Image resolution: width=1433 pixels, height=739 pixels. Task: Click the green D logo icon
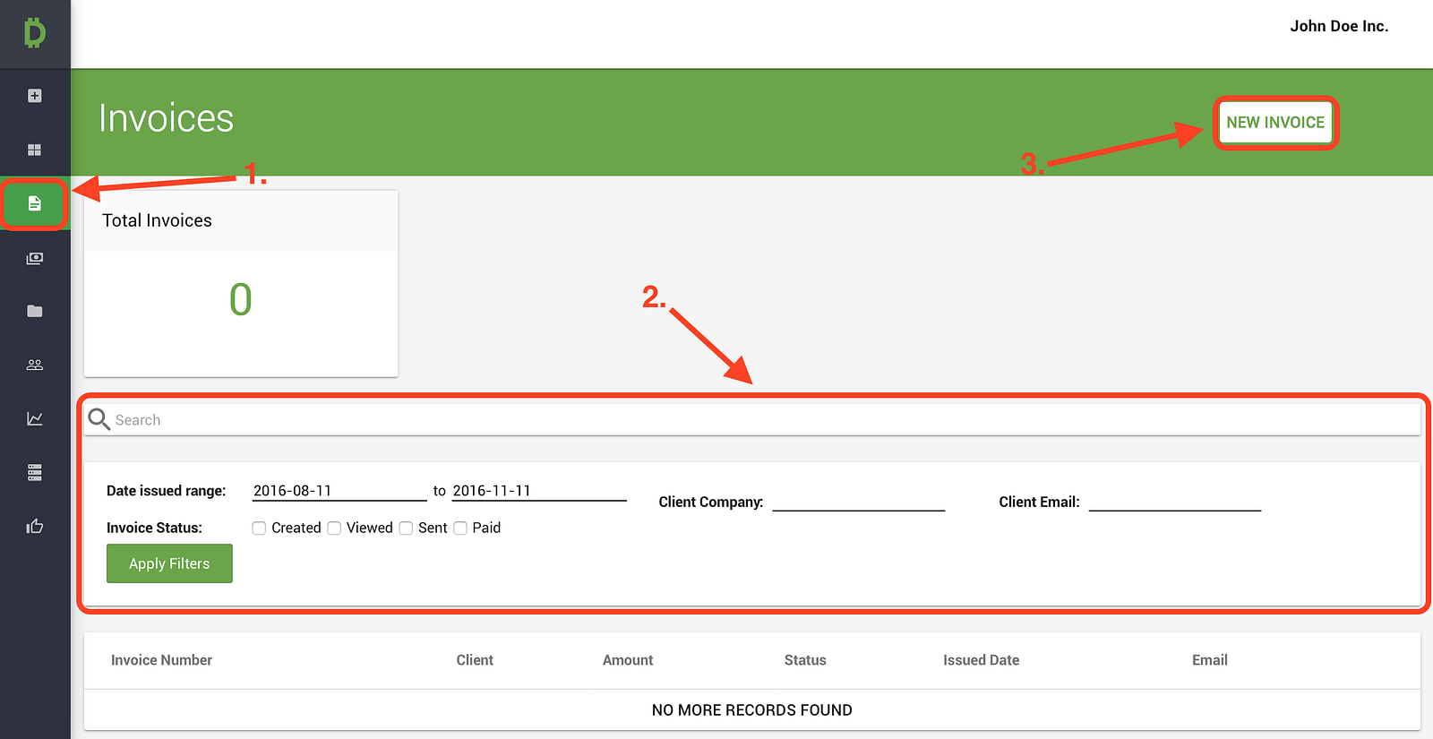(35, 33)
